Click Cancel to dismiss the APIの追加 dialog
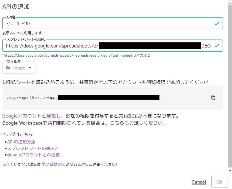Screen dimensions: 232x189 click(199, 182)
